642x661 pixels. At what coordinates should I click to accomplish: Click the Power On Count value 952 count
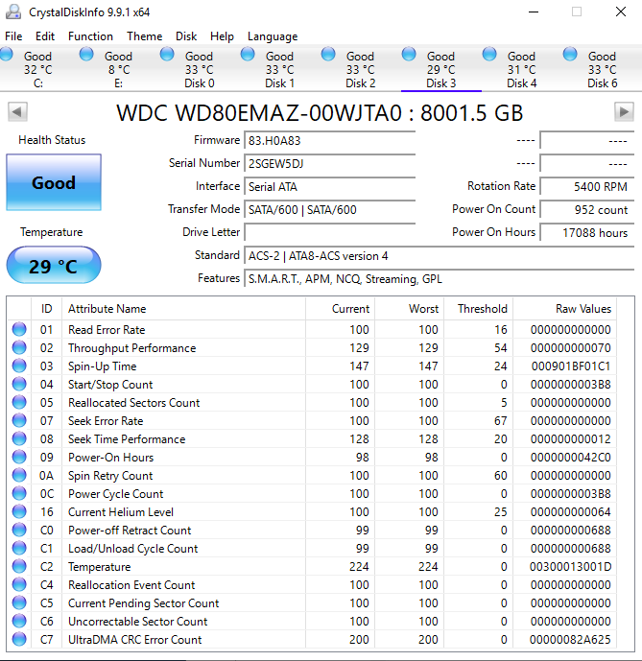click(587, 209)
